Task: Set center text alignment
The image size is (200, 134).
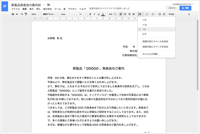Action: pos(125,14)
